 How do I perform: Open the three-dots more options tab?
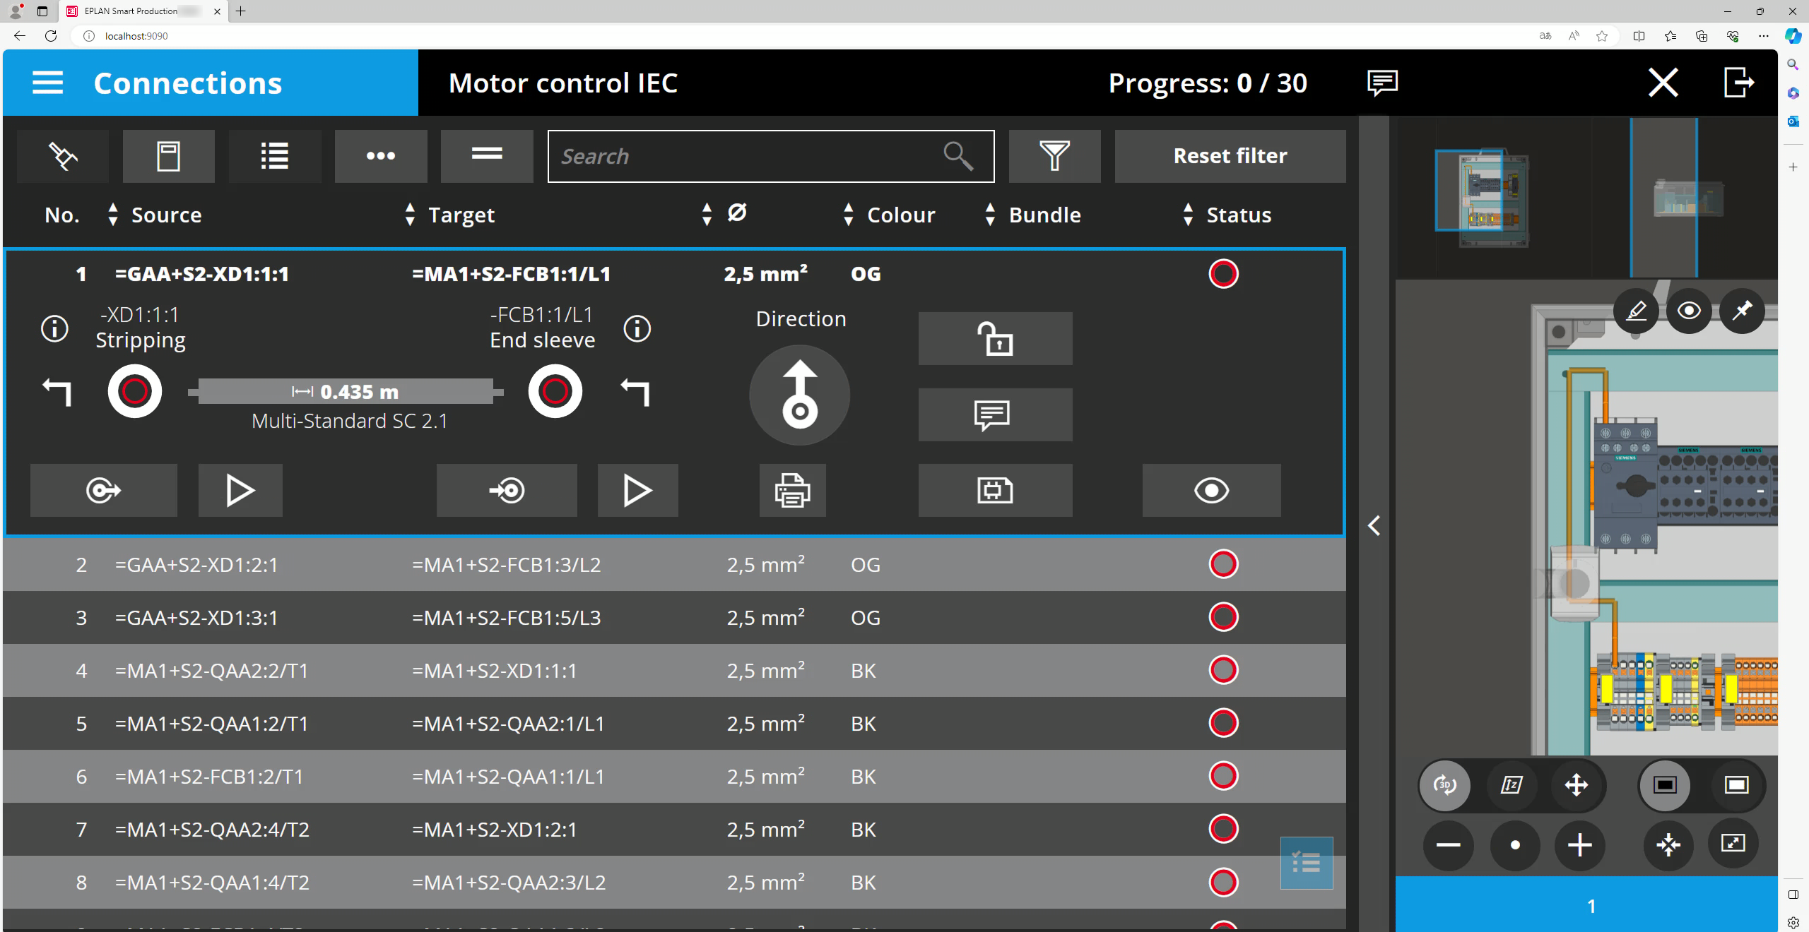(x=380, y=156)
